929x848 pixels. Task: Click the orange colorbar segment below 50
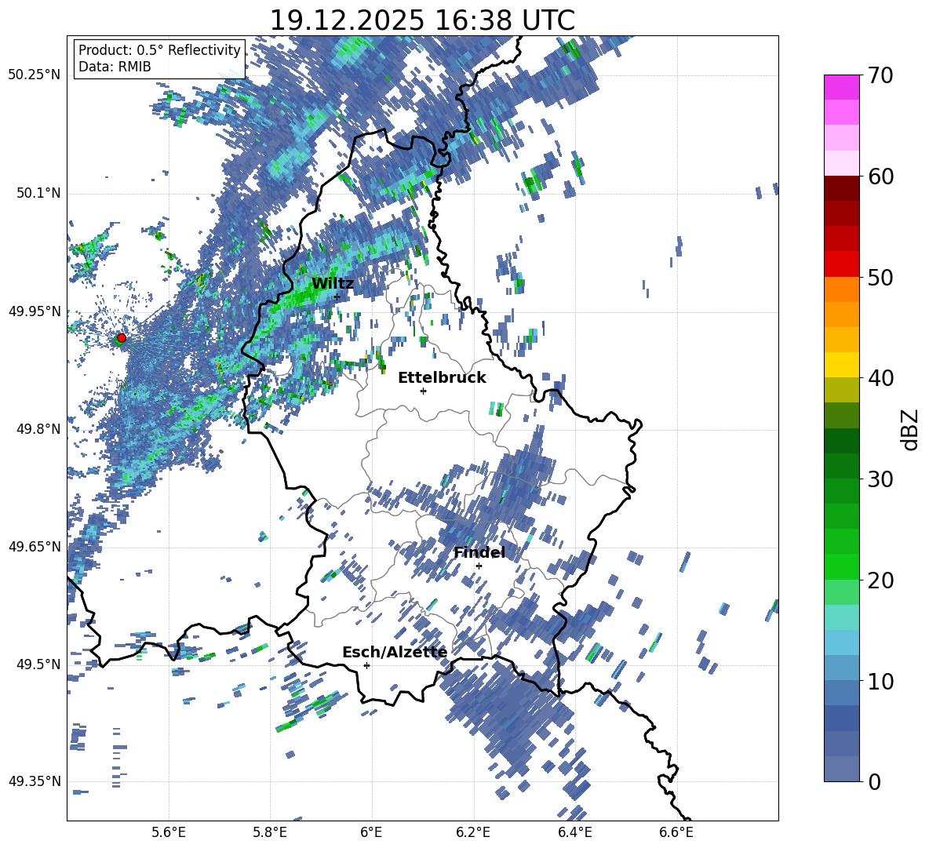(841, 289)
